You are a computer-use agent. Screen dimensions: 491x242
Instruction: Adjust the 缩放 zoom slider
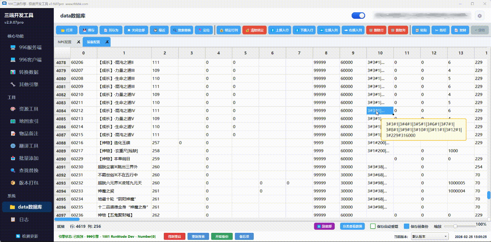click(x=455, y=226)
